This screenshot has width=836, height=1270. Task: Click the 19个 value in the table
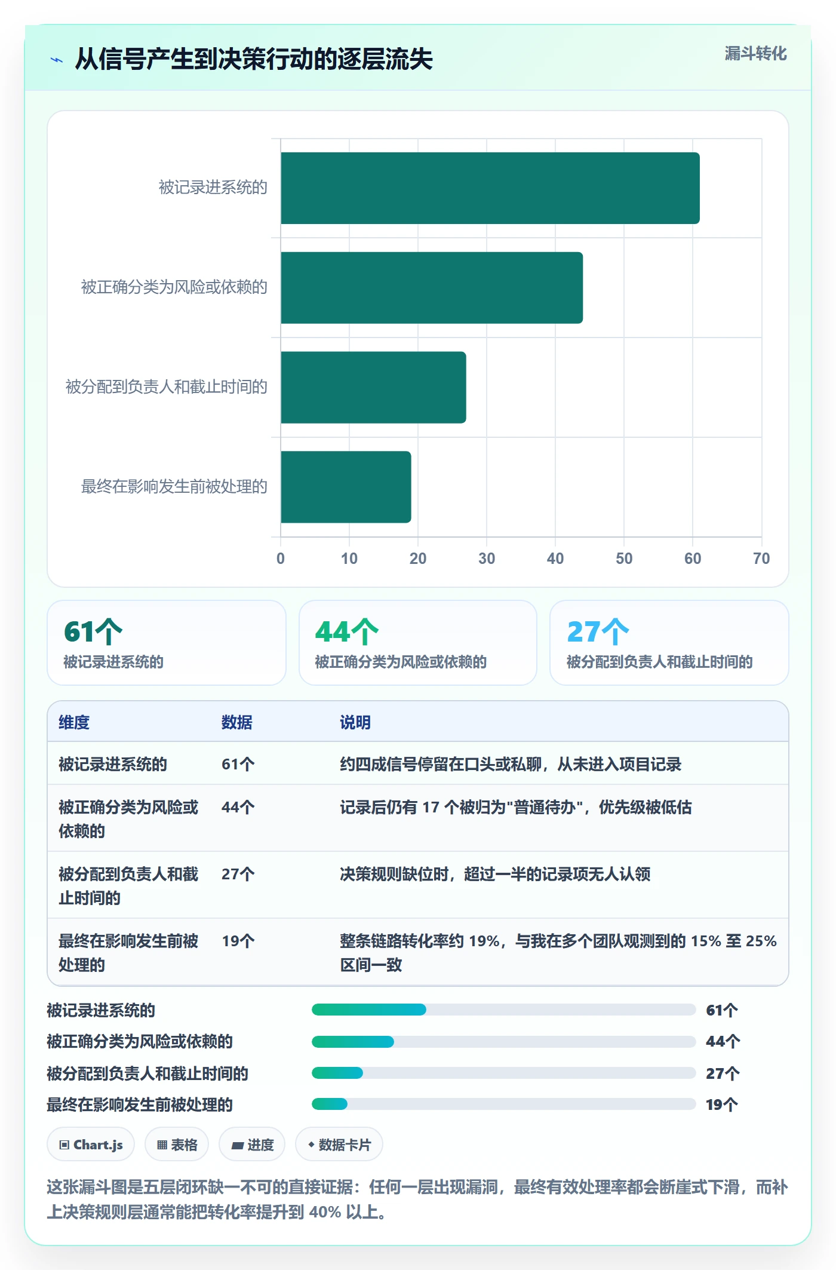(238, 941)
